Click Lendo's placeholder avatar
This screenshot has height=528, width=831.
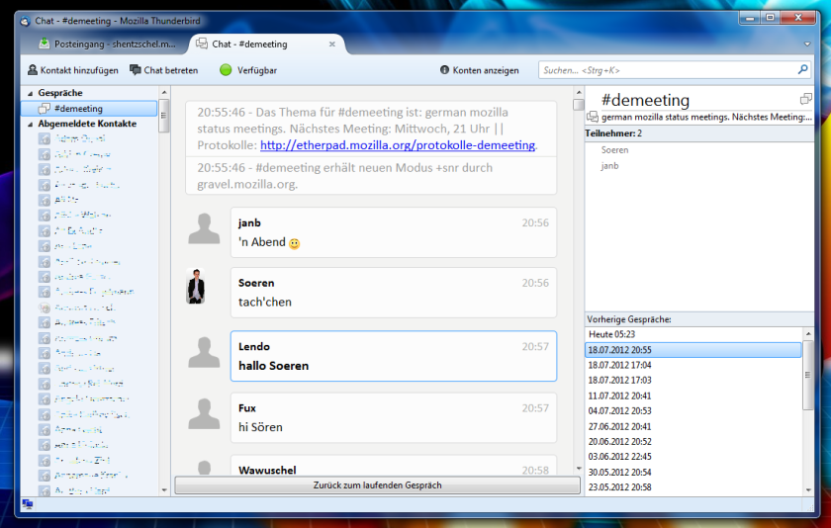click(x=204, y=352)
